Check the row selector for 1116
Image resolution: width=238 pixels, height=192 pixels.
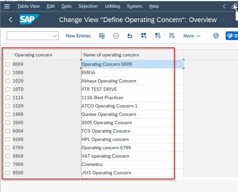click(x=8, y=98)
